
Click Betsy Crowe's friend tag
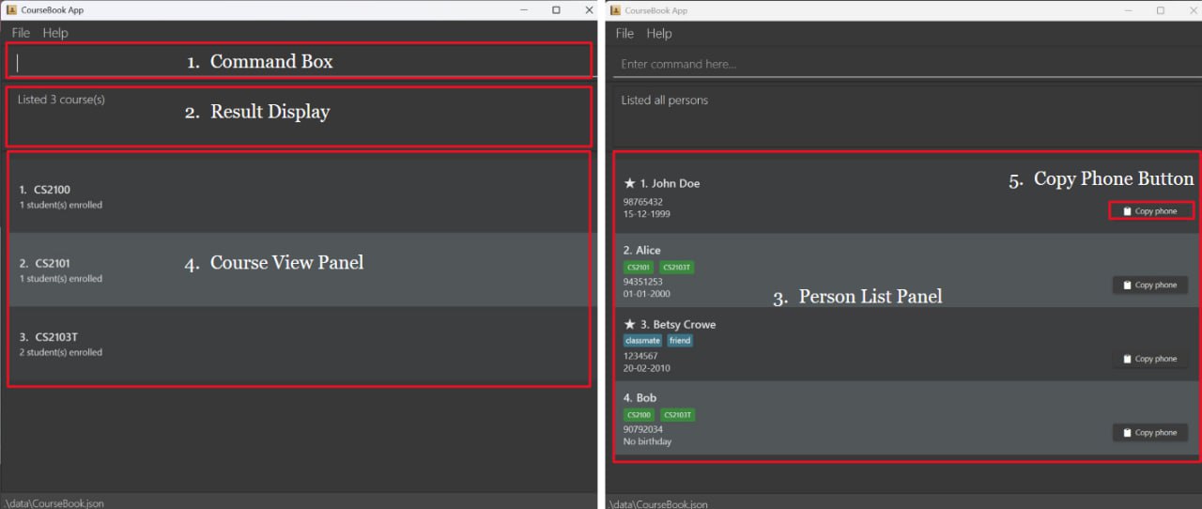click(680, 341)
